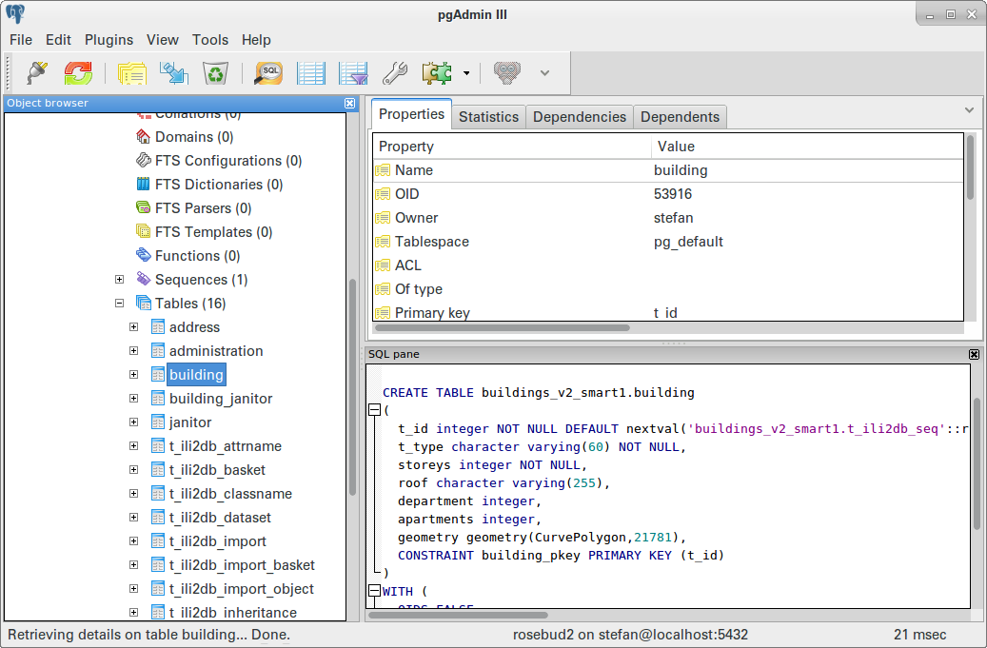The height and width of the screenshot is (648, 987).
Task: Select FTS Parsers (0) in the tree
Action: [204, 208]
